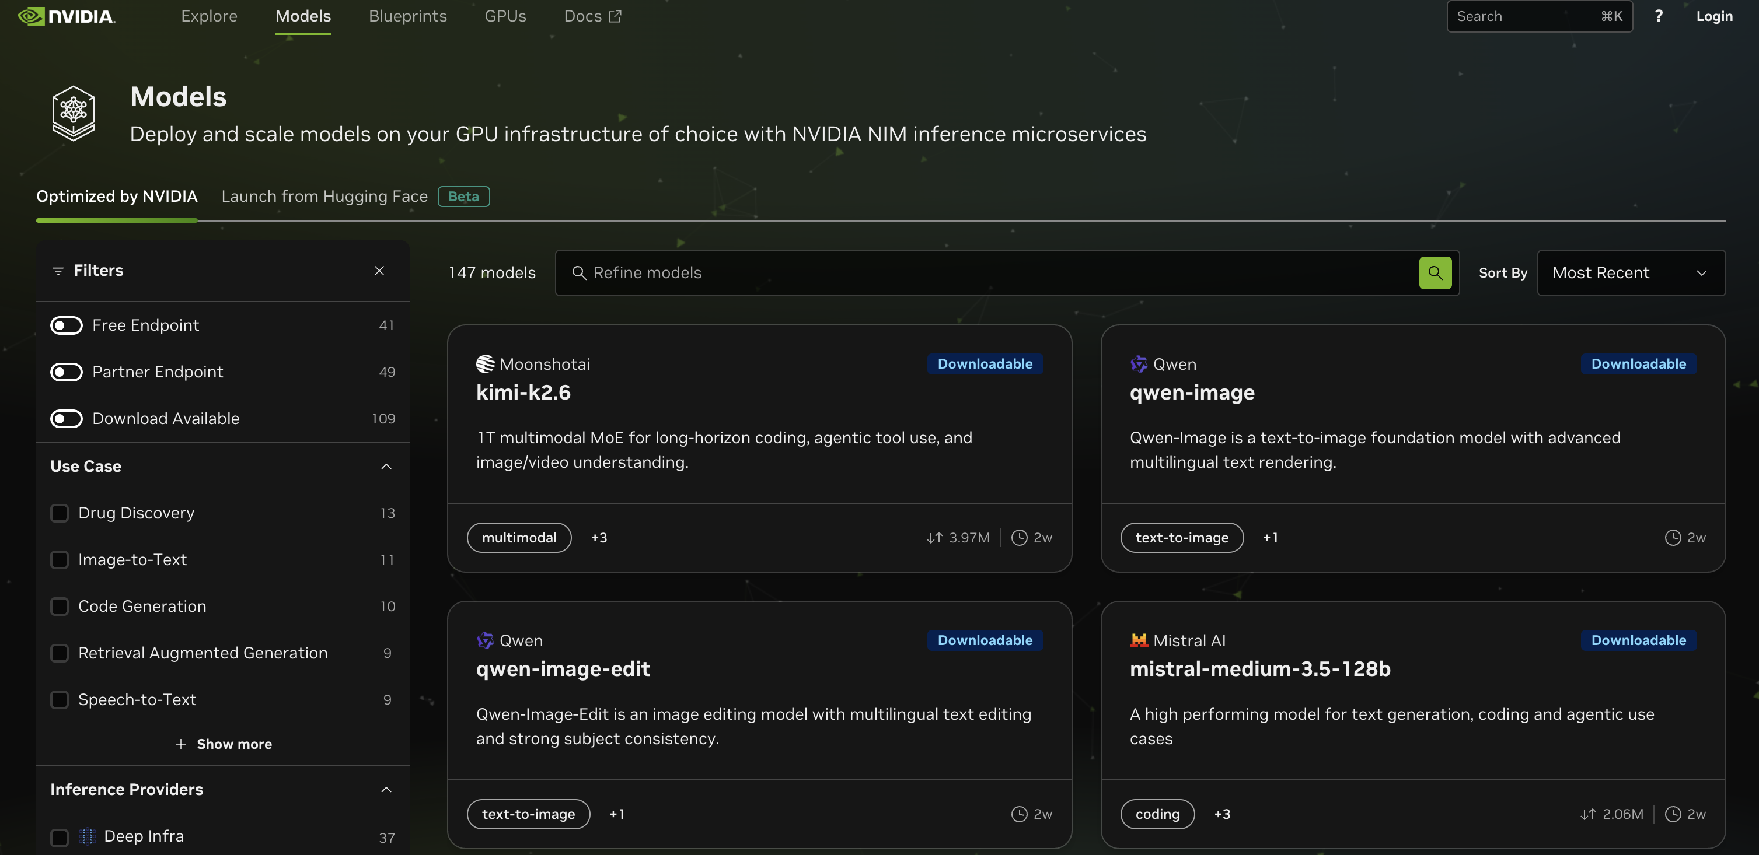Open the kimi-k2.6 model title

click(x=523, y=393)
